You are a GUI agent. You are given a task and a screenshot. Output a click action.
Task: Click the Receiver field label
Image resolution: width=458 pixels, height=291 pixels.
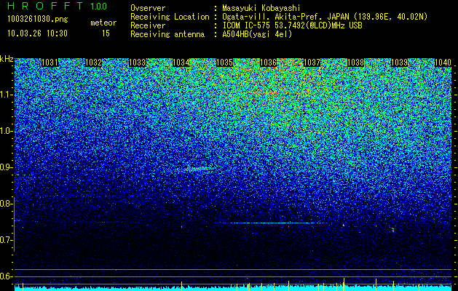click(148, 25)
